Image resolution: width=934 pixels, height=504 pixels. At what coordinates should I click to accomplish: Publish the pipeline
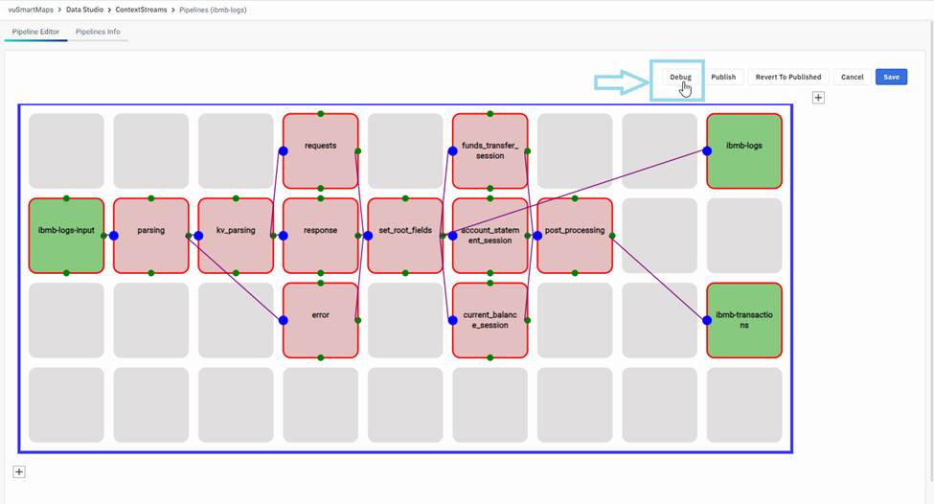point(723,77)
